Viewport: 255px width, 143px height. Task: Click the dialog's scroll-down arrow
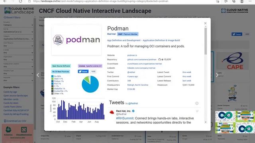click(x=206, y=122)
